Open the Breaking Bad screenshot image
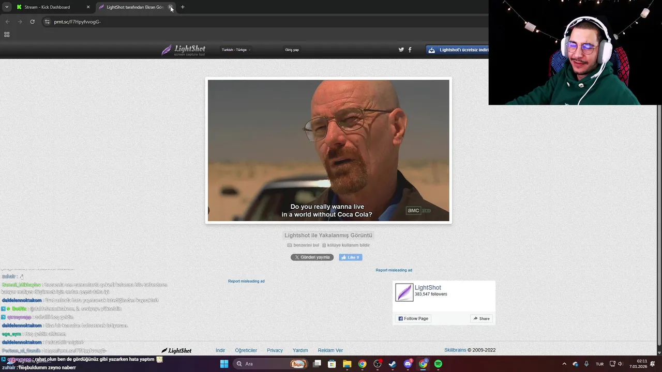 click(328, 150)
